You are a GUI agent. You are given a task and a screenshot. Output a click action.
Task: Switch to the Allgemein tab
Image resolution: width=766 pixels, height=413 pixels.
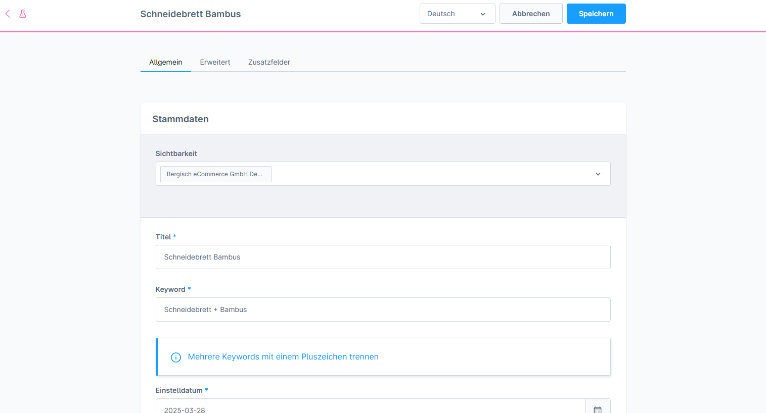165,62
